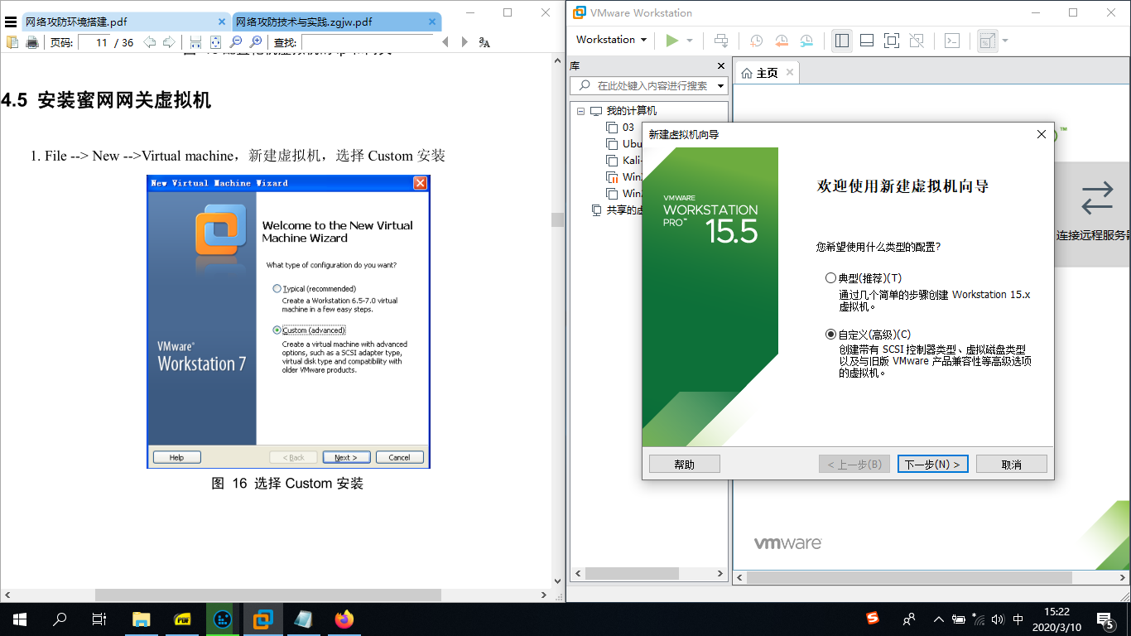
Task: Click the 连接远程服务器 tile
Action: 1093,214
